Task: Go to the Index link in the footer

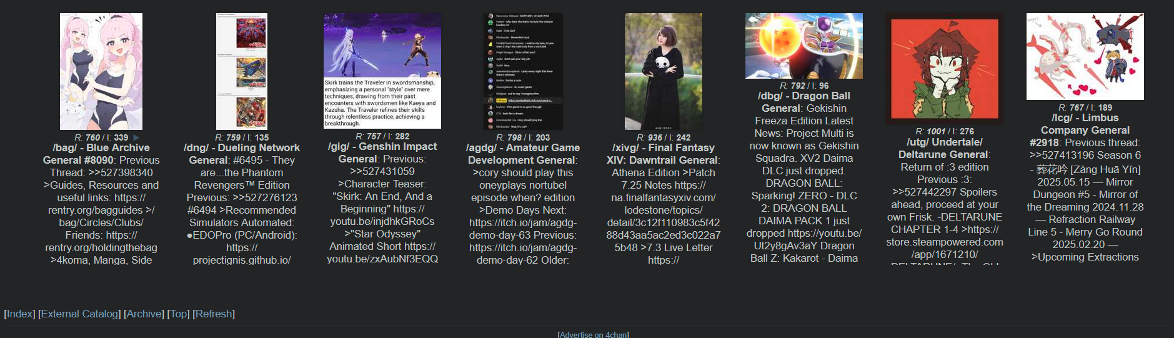Action: (20, 314)
